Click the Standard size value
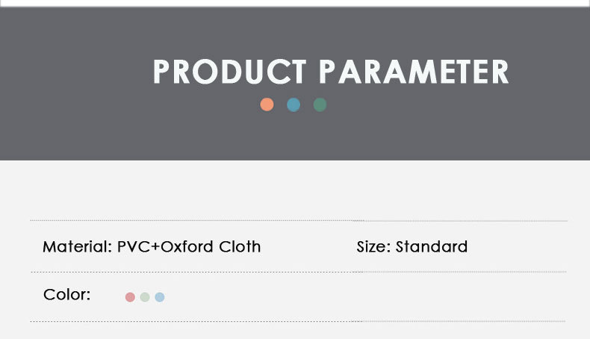Screen dimensions: 590x339 [x=432, y=246]
